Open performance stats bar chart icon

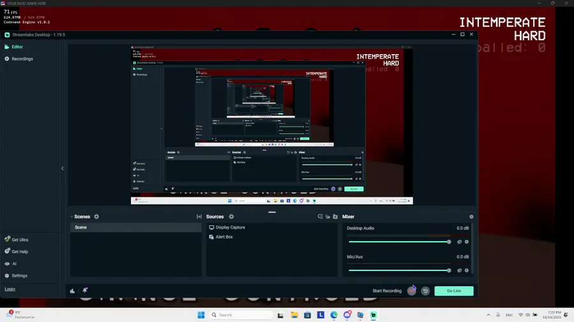[72, 291]
